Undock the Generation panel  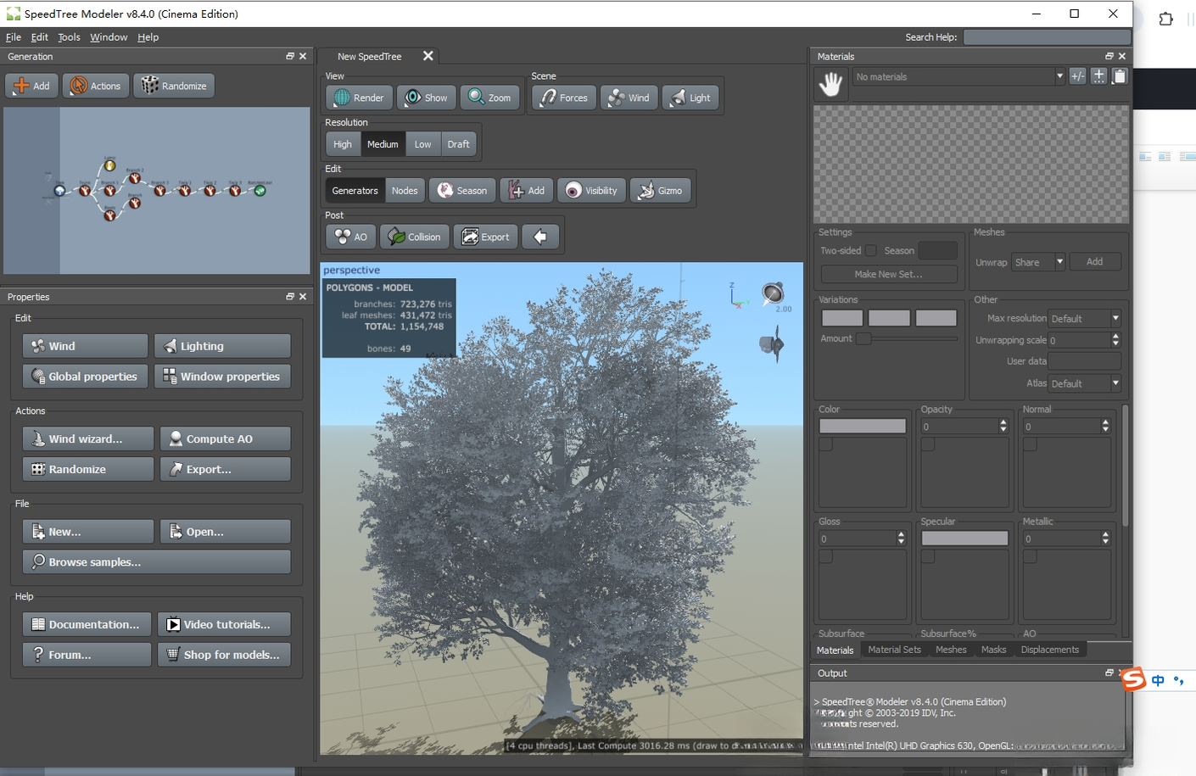coord(290,56)
